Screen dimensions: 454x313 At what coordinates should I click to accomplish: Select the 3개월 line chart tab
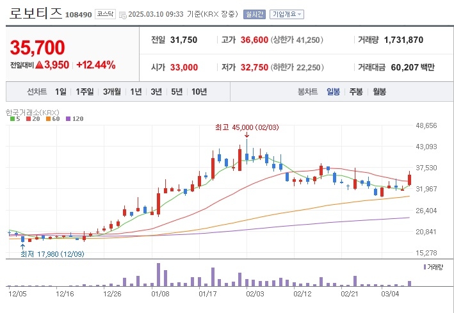point(112,92)
